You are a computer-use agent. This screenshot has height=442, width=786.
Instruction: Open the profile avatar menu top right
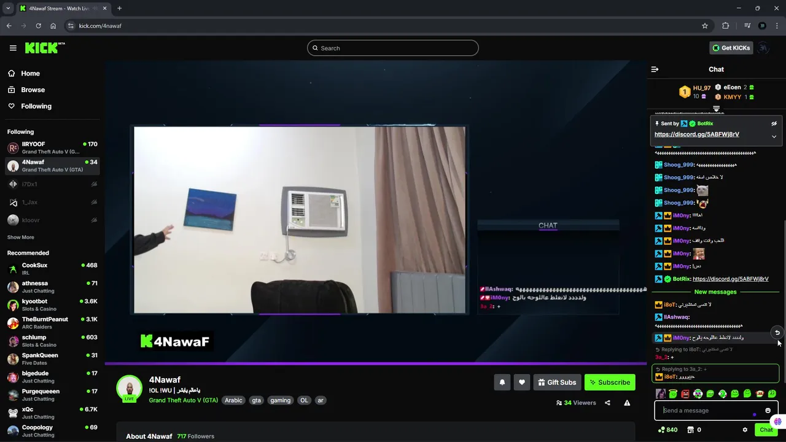tap(763, 48)
